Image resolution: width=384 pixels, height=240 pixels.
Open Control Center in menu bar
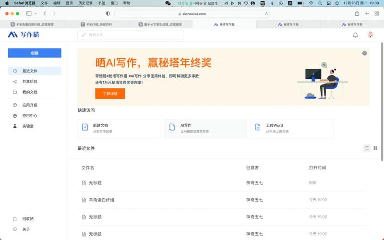[329, 3]
